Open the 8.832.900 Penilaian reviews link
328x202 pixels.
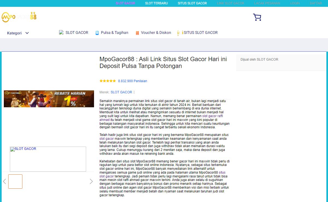click(x=133, y=81)
